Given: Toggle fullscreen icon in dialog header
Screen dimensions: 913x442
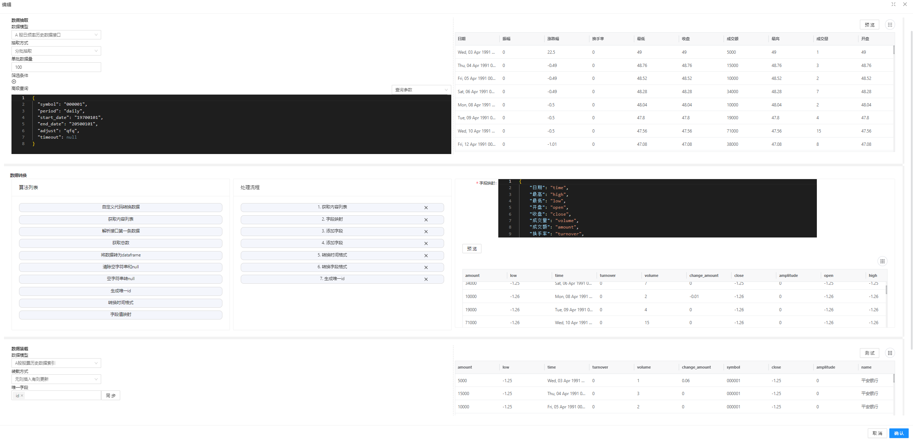Looking at the screenshot, I should (893, 4).
